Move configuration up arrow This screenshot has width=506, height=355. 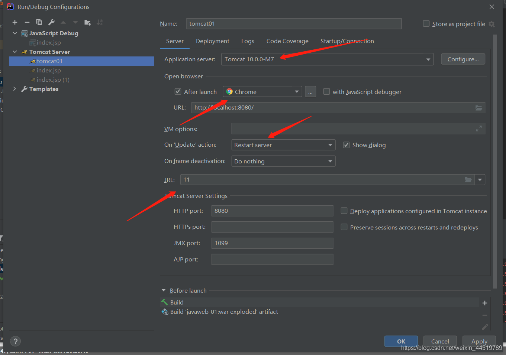63,22
